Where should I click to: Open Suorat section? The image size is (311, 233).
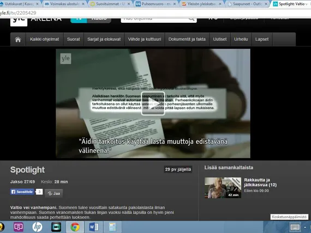point(74,39)
